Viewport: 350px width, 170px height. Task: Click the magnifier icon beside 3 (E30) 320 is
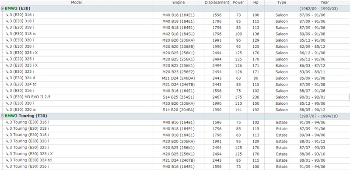[x=7, y=110]
